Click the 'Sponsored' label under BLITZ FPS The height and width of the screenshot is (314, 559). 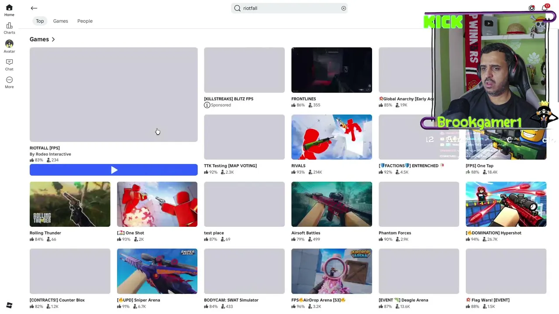coord(221,105)
